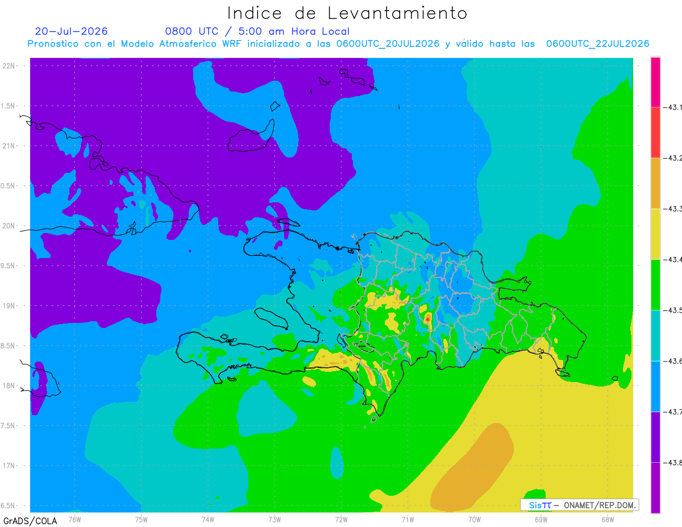Click the pink top color bar segment

click(x=655, y=81)
